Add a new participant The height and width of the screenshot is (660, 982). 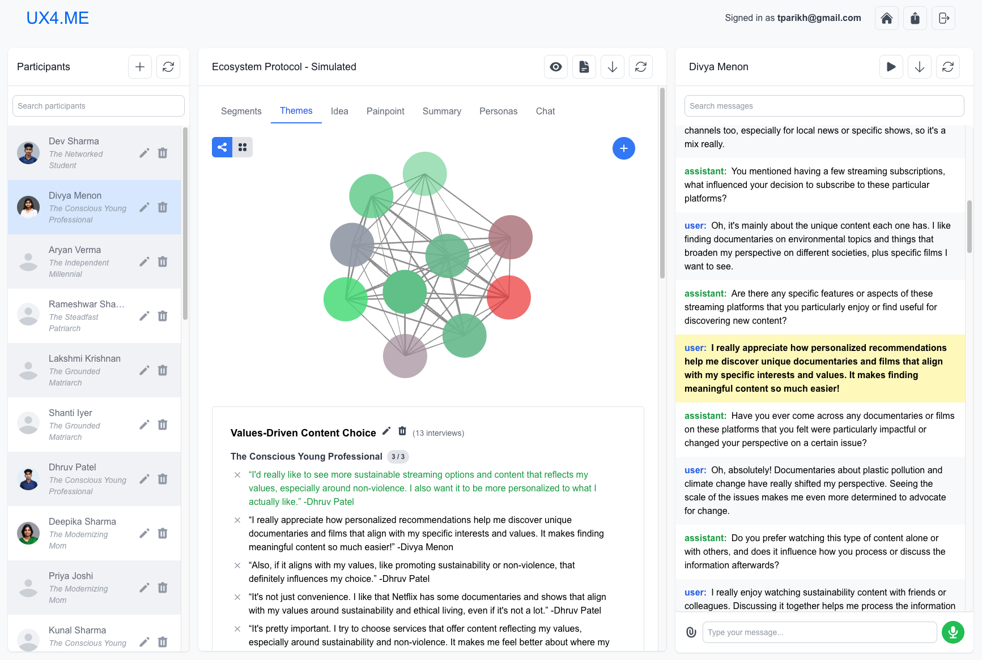click(139, 67)
